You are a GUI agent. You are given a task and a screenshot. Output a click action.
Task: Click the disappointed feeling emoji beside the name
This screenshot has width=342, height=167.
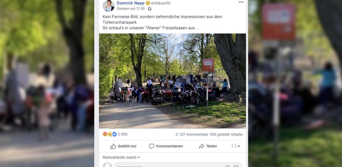coord(148,3)
